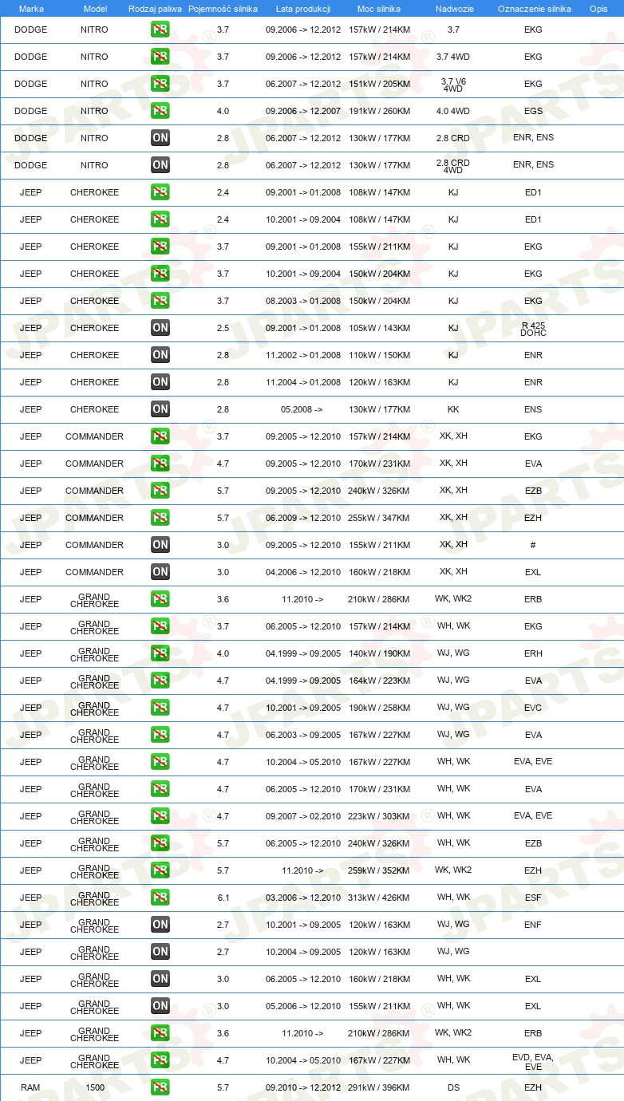Click the Moc silnika column header
This screenshot has height=1101, width=624.
(x=379, y=9)
